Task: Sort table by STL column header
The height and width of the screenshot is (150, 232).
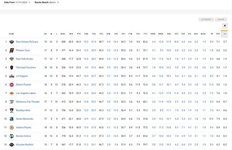Action: click(x=190, y=34)
